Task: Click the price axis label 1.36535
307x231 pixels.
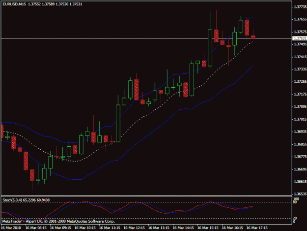Action: pyautogui.click(x=300, y=194)
